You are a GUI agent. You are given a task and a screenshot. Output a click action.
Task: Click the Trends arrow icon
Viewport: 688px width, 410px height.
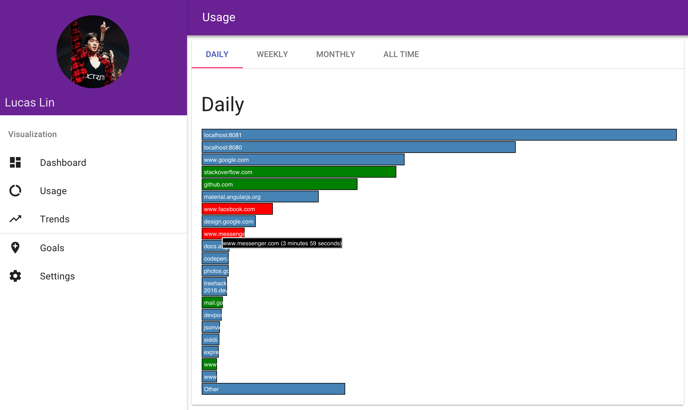(15, 219)
